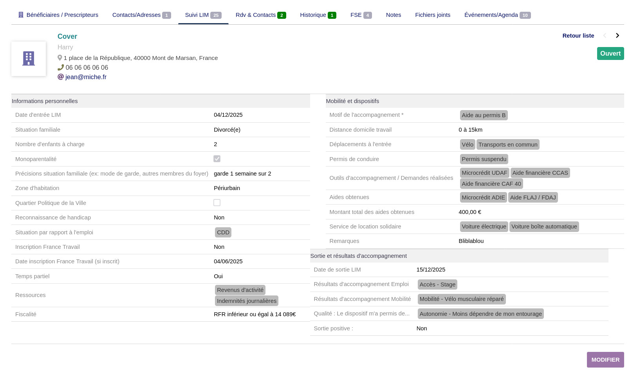
Task: Toggle the Monoparentalité checkbox
Action: pos(217,159)
